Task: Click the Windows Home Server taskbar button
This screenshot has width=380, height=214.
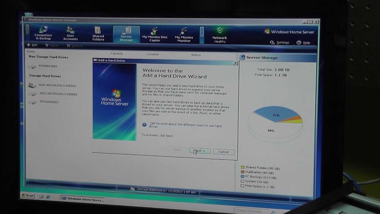Action: (x=83, y=199)
